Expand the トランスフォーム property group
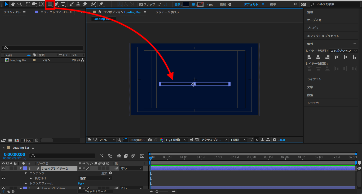This screenshot has height=194, width=362. (26, 183)
